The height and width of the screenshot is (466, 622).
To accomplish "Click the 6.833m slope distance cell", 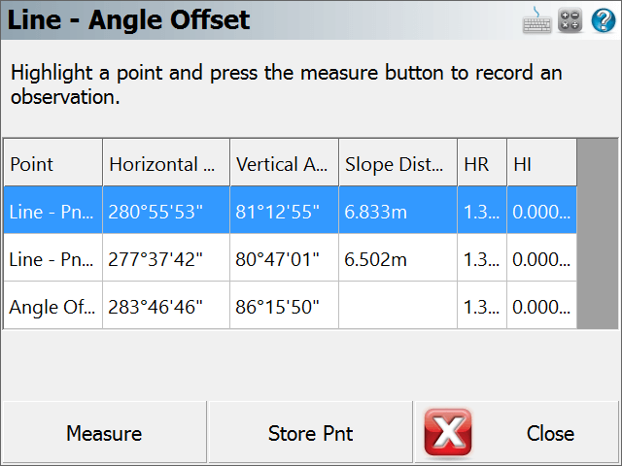I will coord(397,211).
